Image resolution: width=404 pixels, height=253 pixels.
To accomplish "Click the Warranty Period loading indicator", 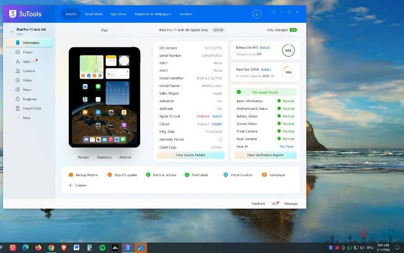I will (220, 139).
